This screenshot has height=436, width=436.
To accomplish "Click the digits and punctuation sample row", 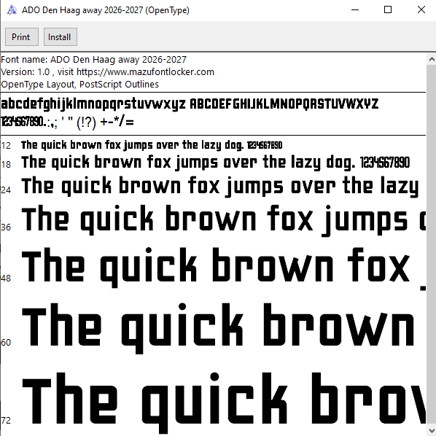I will 68,122.
